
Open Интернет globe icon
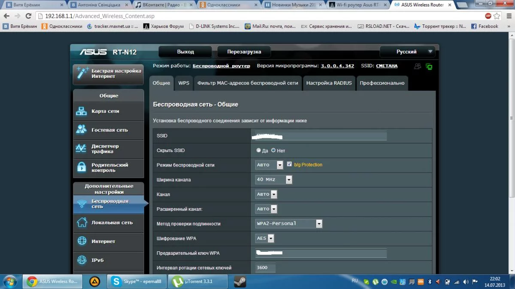tap(82, 241)
